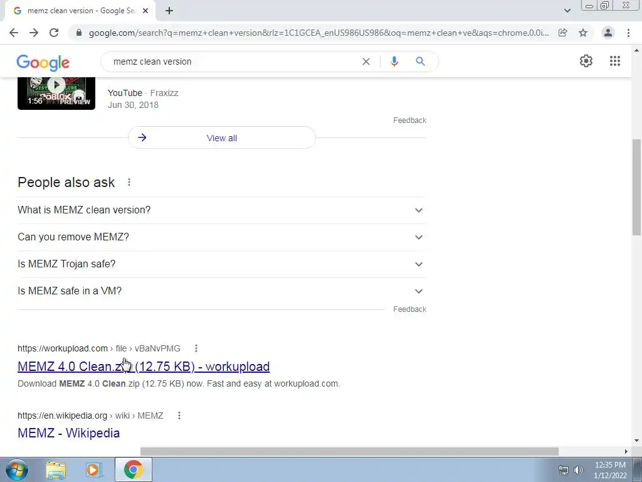Click the scroll right arrow

[626, 451]
